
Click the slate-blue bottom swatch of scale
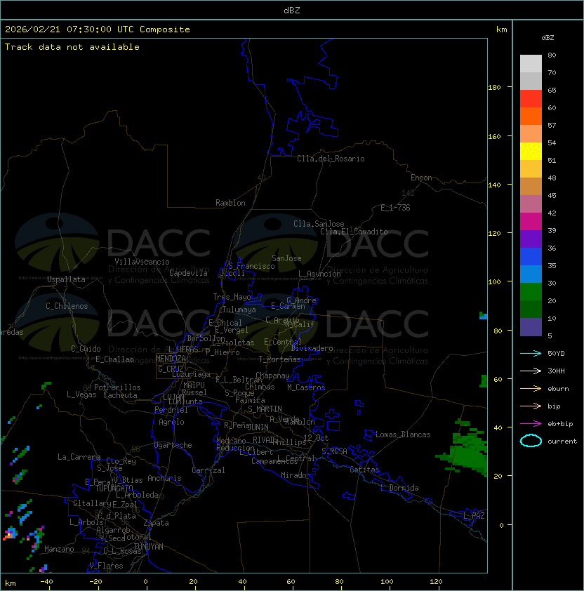(x=531, y=327)
